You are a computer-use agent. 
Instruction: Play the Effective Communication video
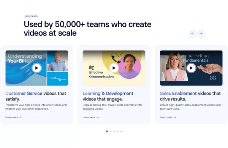coord(114,68)
